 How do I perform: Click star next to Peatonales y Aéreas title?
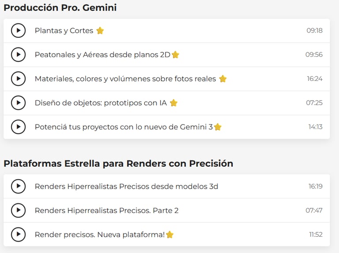tap(175, 55)
